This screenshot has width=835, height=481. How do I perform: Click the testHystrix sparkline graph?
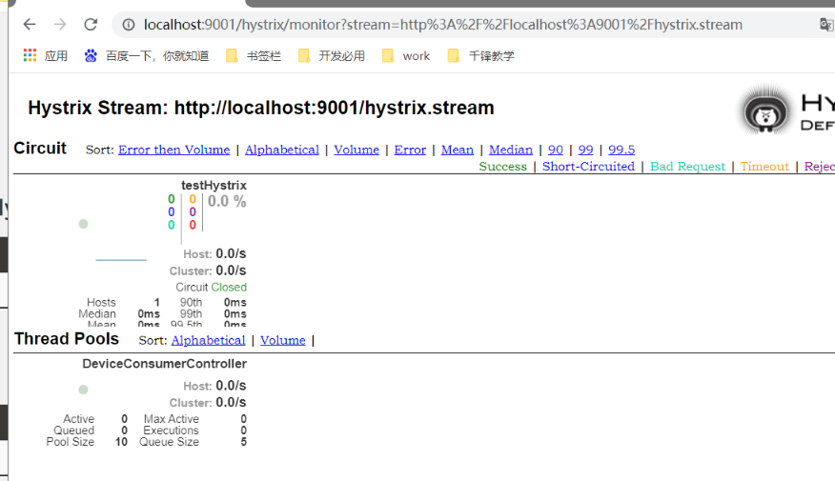tap(121, 260)
